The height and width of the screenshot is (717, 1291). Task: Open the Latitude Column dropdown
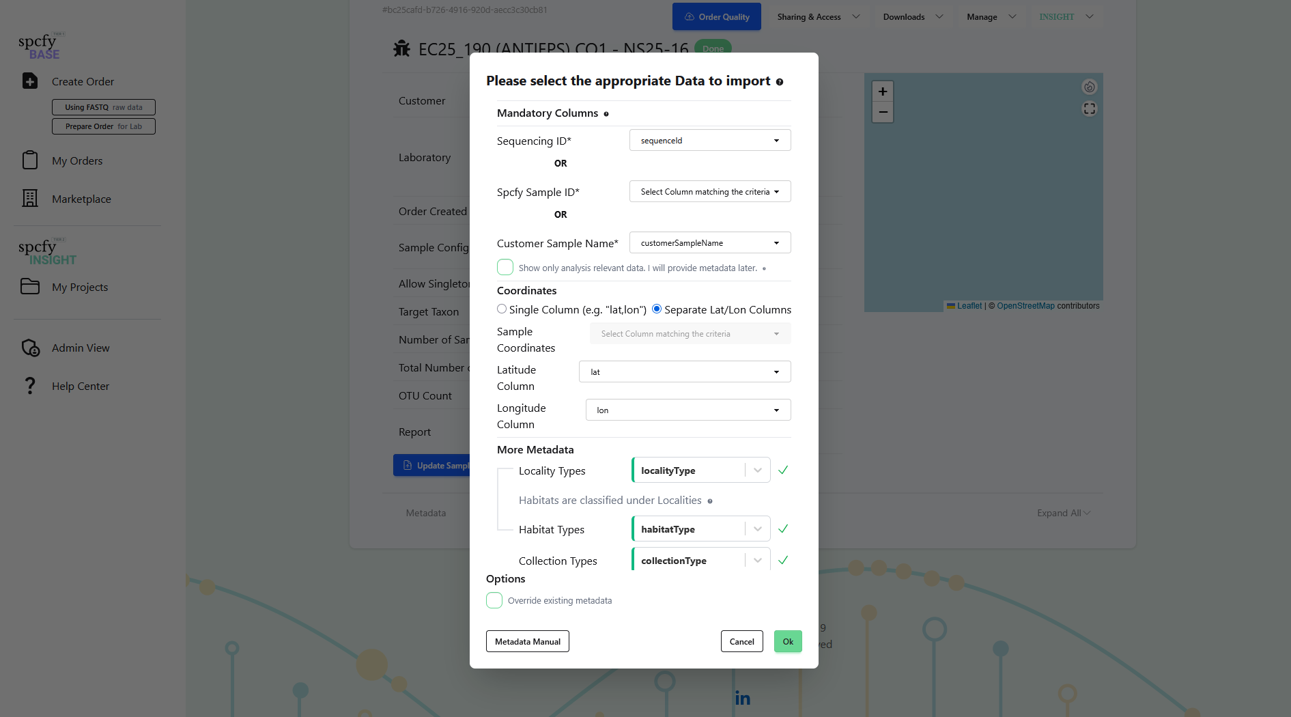point(685,371)
